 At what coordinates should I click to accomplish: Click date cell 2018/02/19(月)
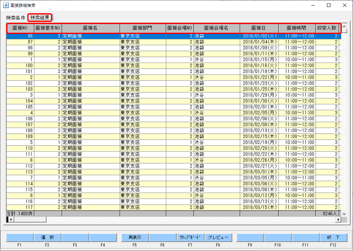259,142
